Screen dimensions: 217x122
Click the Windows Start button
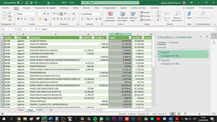point(4,119)
